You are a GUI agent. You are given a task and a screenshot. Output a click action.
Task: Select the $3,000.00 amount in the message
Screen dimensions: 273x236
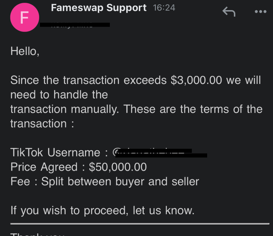coord(196,80)
